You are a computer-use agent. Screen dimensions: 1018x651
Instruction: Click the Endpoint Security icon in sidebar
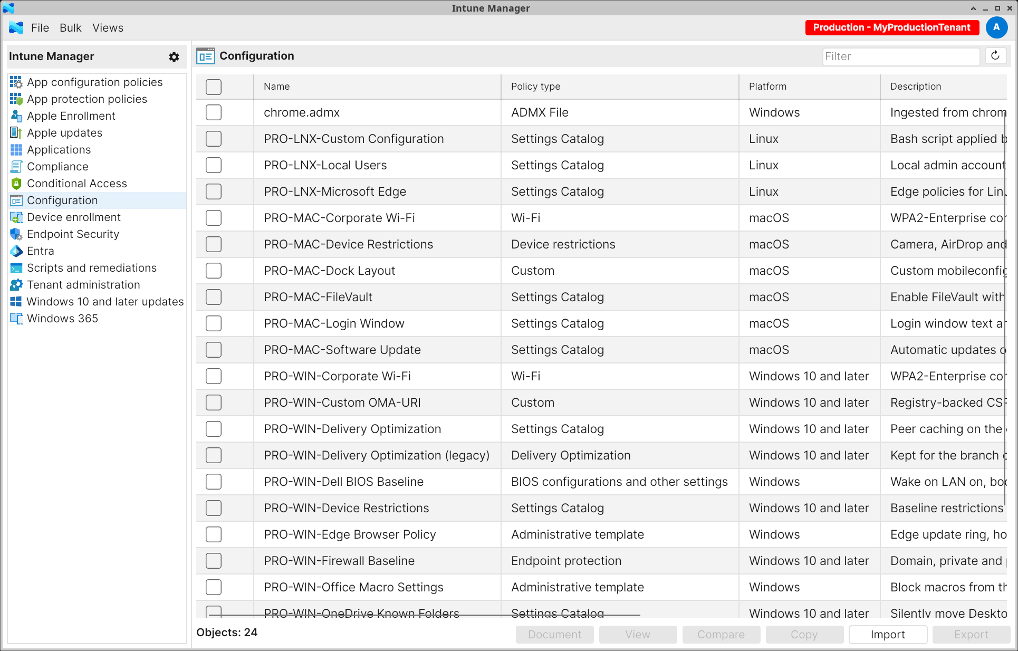(16, 234)
